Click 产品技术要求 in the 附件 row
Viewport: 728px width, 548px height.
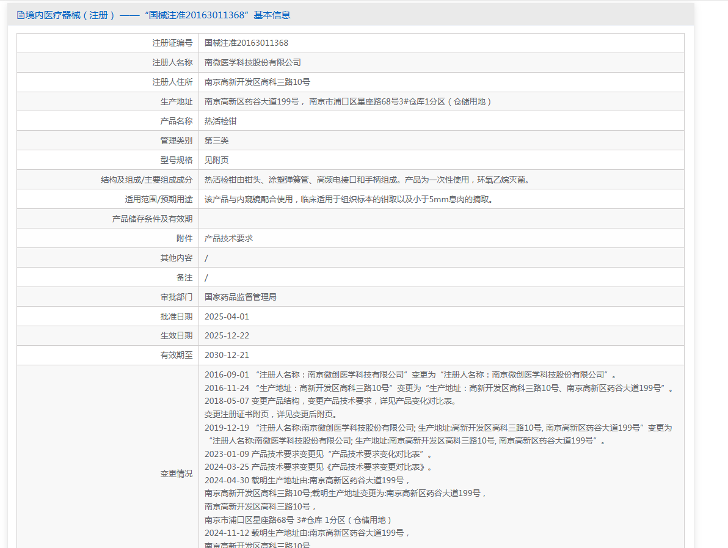228,238
